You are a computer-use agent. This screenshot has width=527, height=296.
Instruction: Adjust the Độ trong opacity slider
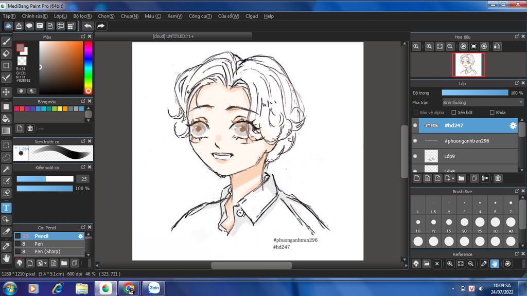[475, 92]
